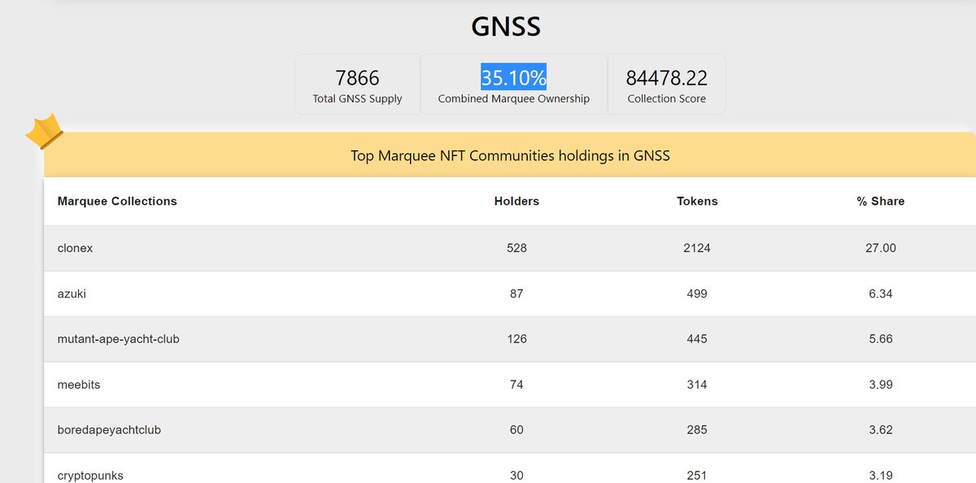Open the azuki collection row
The image size is (976, 483).
coord(510,294)
